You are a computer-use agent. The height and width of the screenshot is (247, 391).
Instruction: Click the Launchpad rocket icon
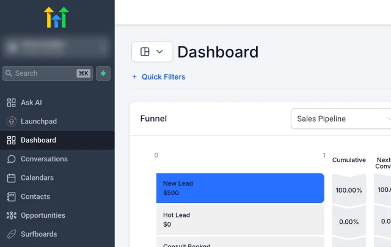(x=11, y=121)
